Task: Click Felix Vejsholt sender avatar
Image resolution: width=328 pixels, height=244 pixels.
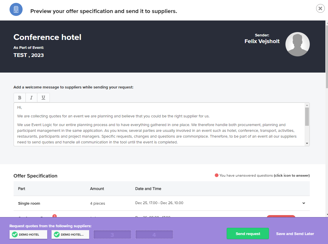Action: [x=298, y=44]
